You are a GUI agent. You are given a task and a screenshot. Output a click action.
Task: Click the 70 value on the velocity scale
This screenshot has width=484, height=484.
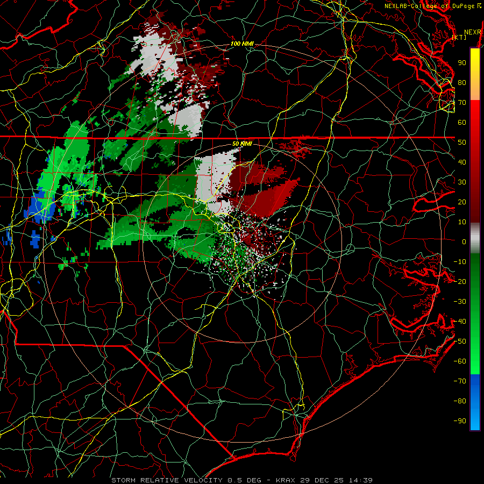point(462,103)
